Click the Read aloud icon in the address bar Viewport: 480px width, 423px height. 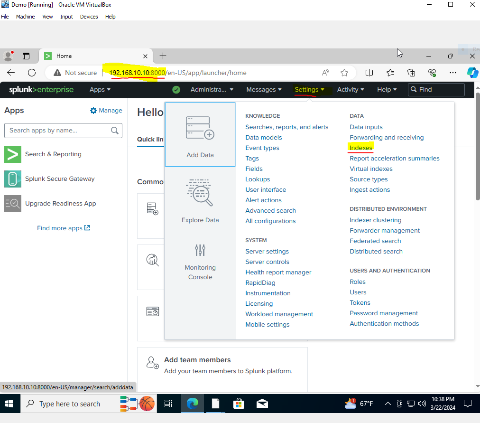[x=325, y=73]
